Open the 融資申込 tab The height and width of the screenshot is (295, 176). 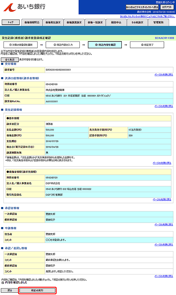[x=116, y=22]
